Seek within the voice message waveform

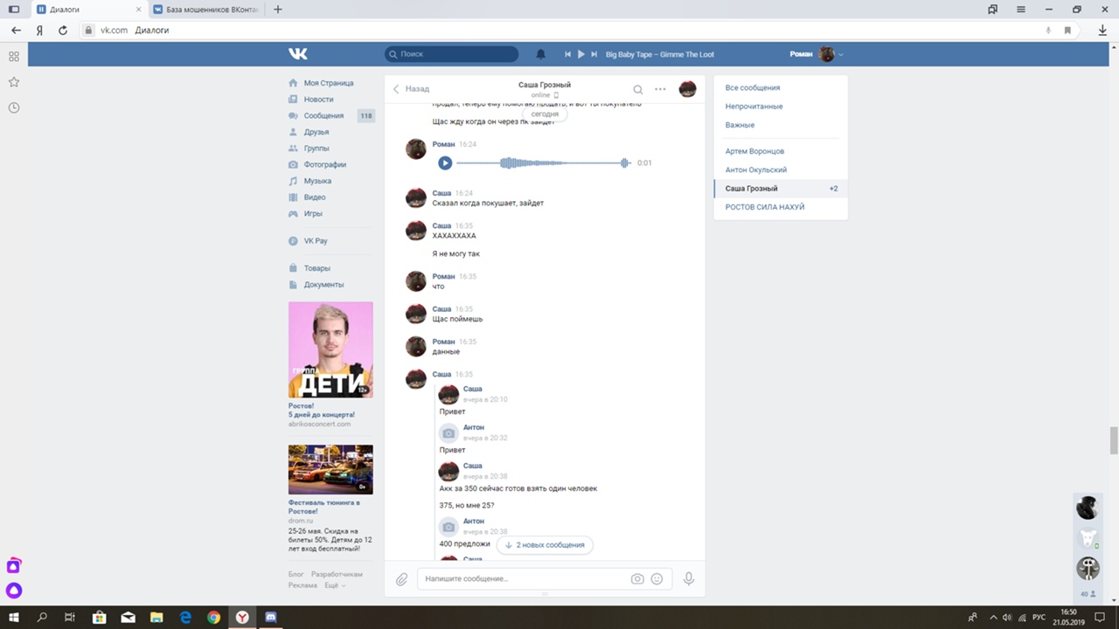(542, 163)
